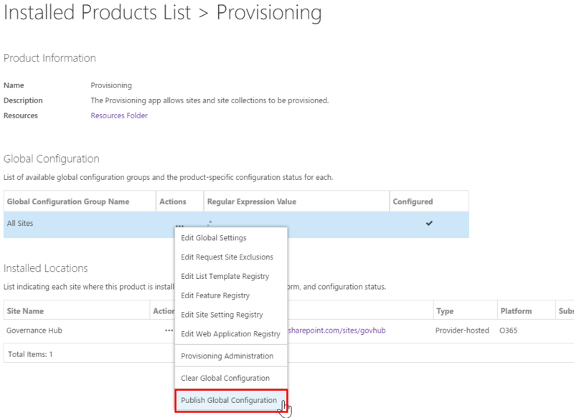Select Edit Feature Registry
The height and width of the screenshot is (418, 574).
click(215, 295)
